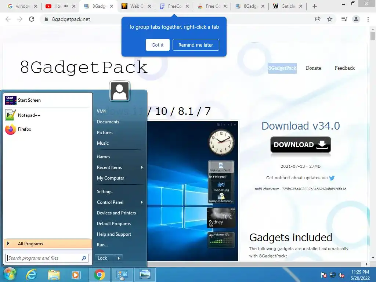The image size is (376, 282).
Task: Switch to the Google 'window' tab
Action: (x=22, y=6)
